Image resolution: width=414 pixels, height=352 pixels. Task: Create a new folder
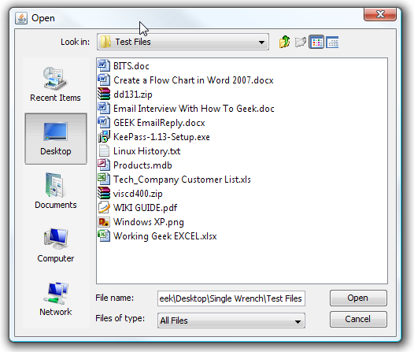(301, 42)
